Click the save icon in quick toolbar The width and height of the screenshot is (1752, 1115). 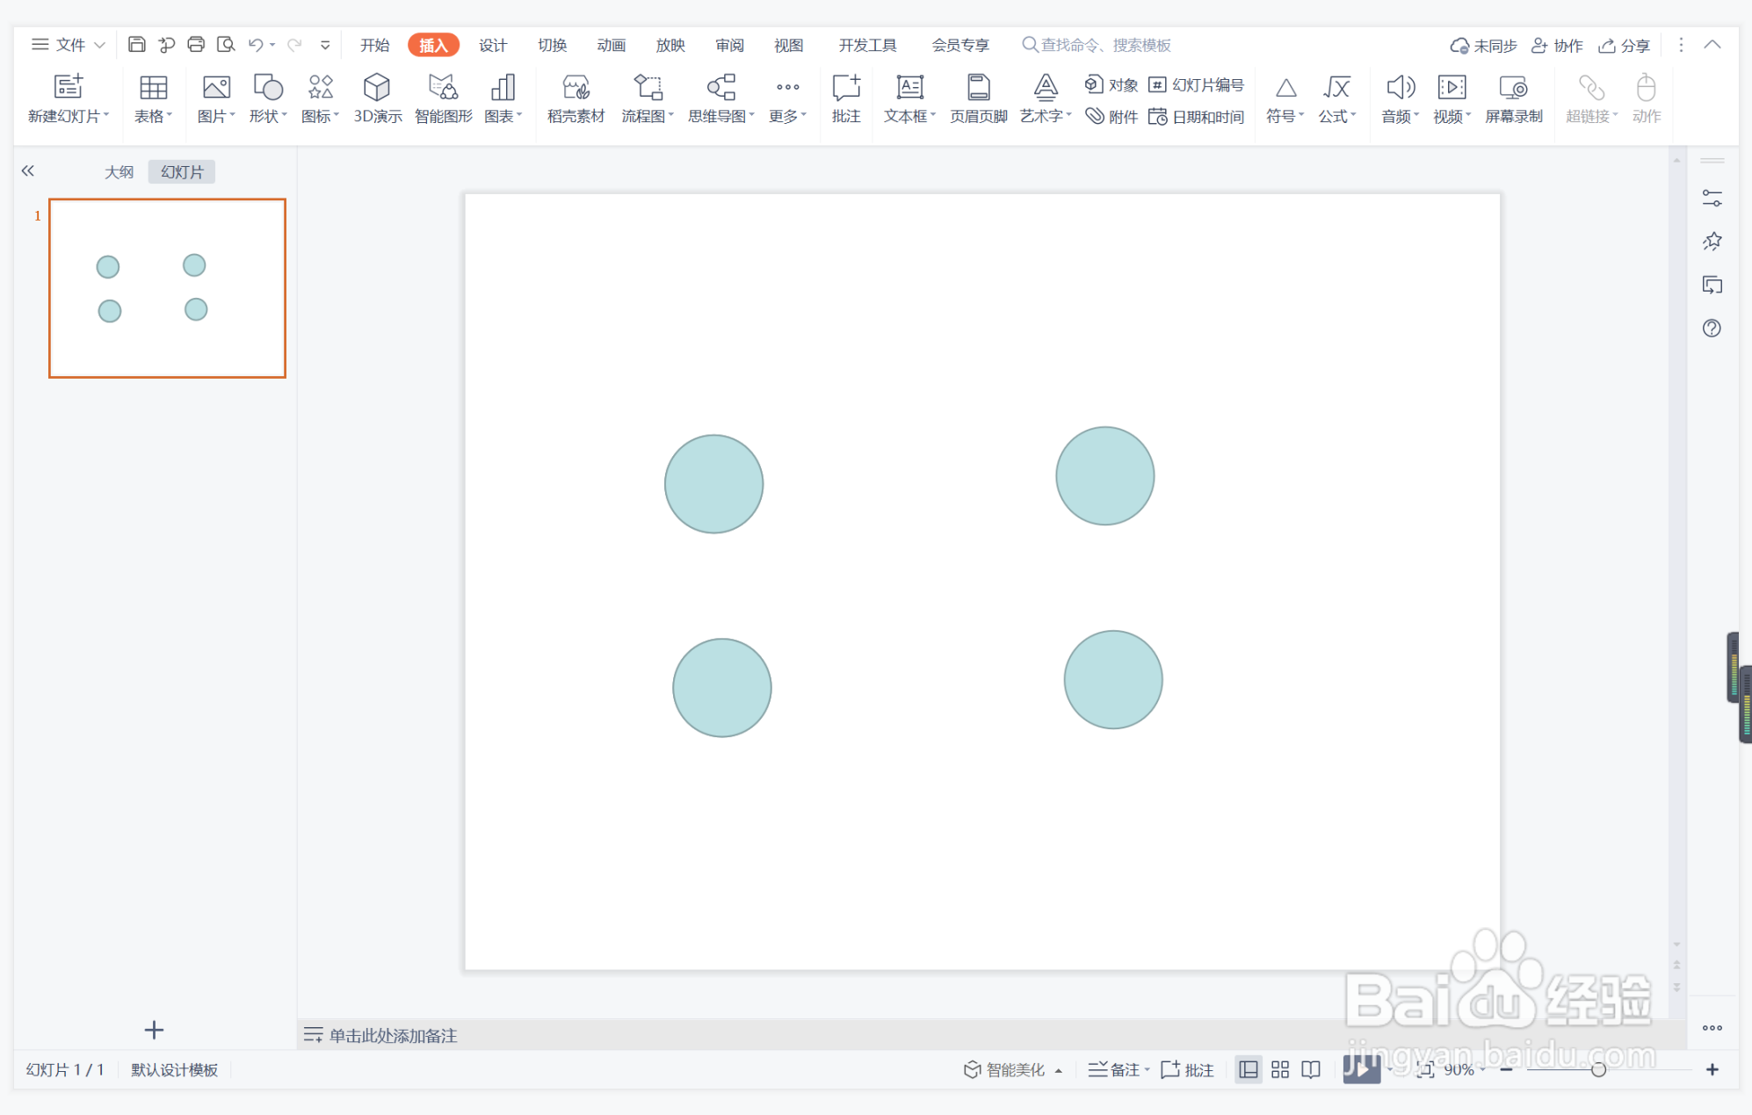(x=136, y=45)
